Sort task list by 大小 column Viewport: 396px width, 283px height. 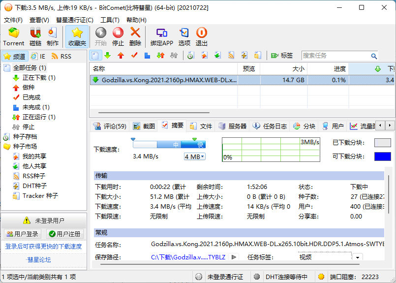[x=283, y=69]
